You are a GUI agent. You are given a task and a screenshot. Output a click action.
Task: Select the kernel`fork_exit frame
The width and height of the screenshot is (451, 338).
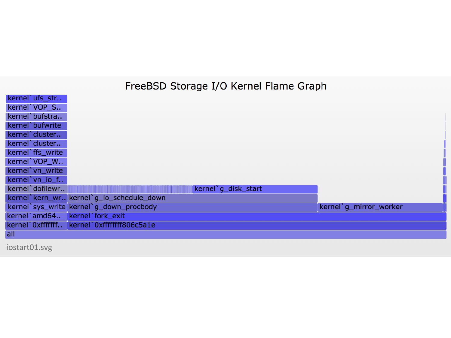(x=256, y=216)
